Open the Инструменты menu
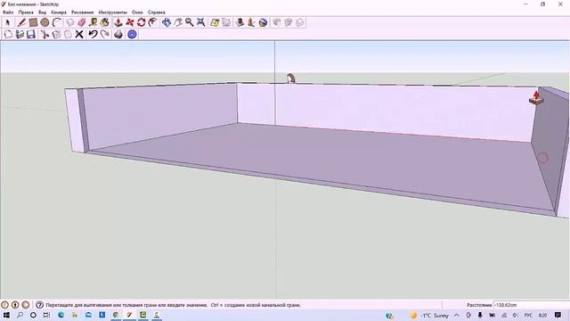Image resolution: width=570 pixels, height=321 pixels. click(113, 12)
